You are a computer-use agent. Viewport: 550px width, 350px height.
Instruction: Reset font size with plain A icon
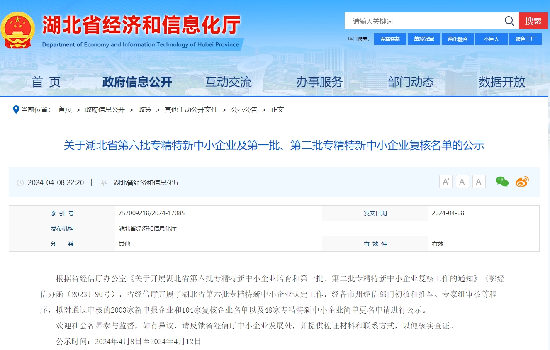pos(479,182)
